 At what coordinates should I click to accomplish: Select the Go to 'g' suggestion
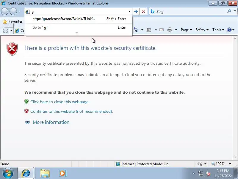tap(79, 27)
